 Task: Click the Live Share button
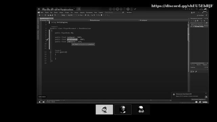200,15
